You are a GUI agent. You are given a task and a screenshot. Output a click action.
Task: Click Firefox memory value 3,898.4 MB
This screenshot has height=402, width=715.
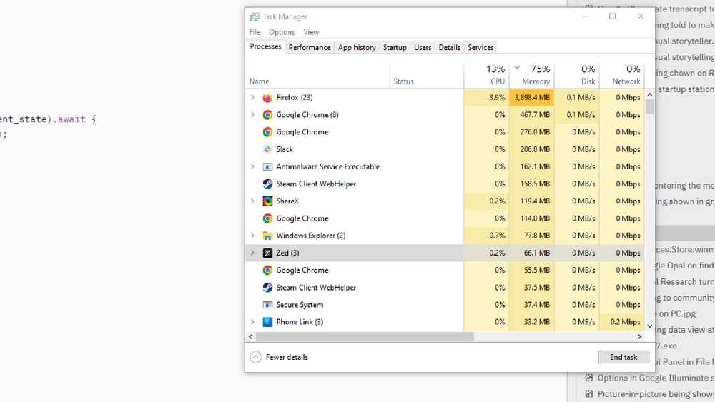coord(532,97)
